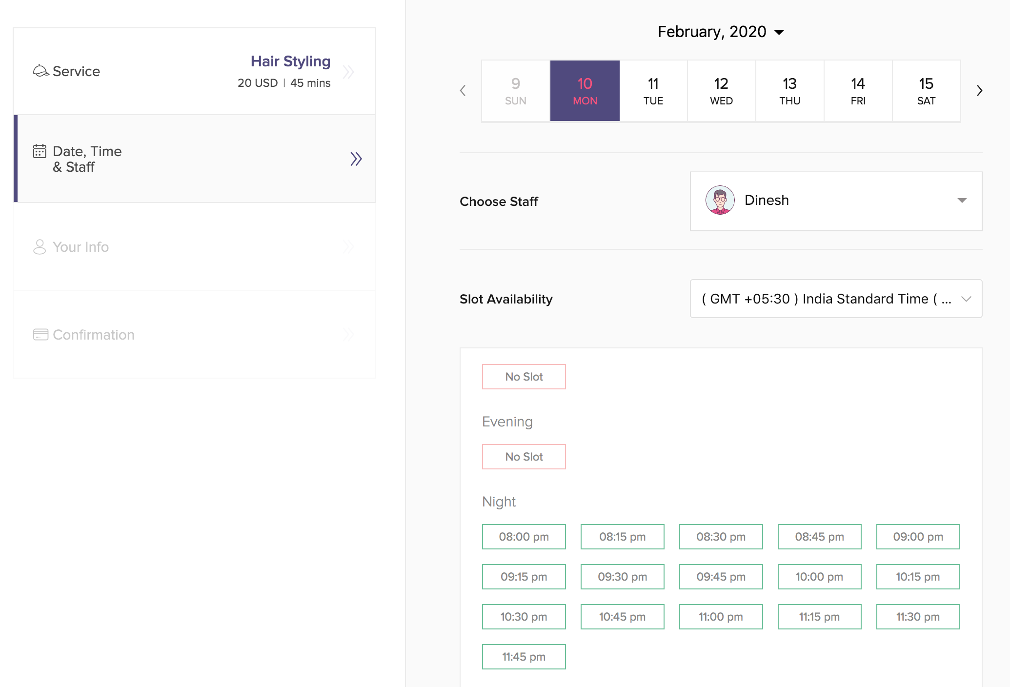Select Saturday 15 in date strip
The image size is (1010, 687).
pyautogui.click(x=926, y=91)
